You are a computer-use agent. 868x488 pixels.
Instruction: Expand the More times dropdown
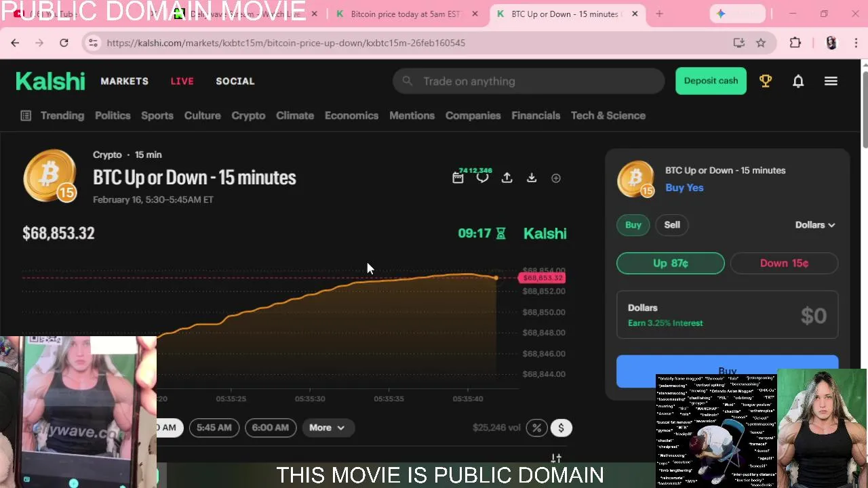[x=327, y=428]
